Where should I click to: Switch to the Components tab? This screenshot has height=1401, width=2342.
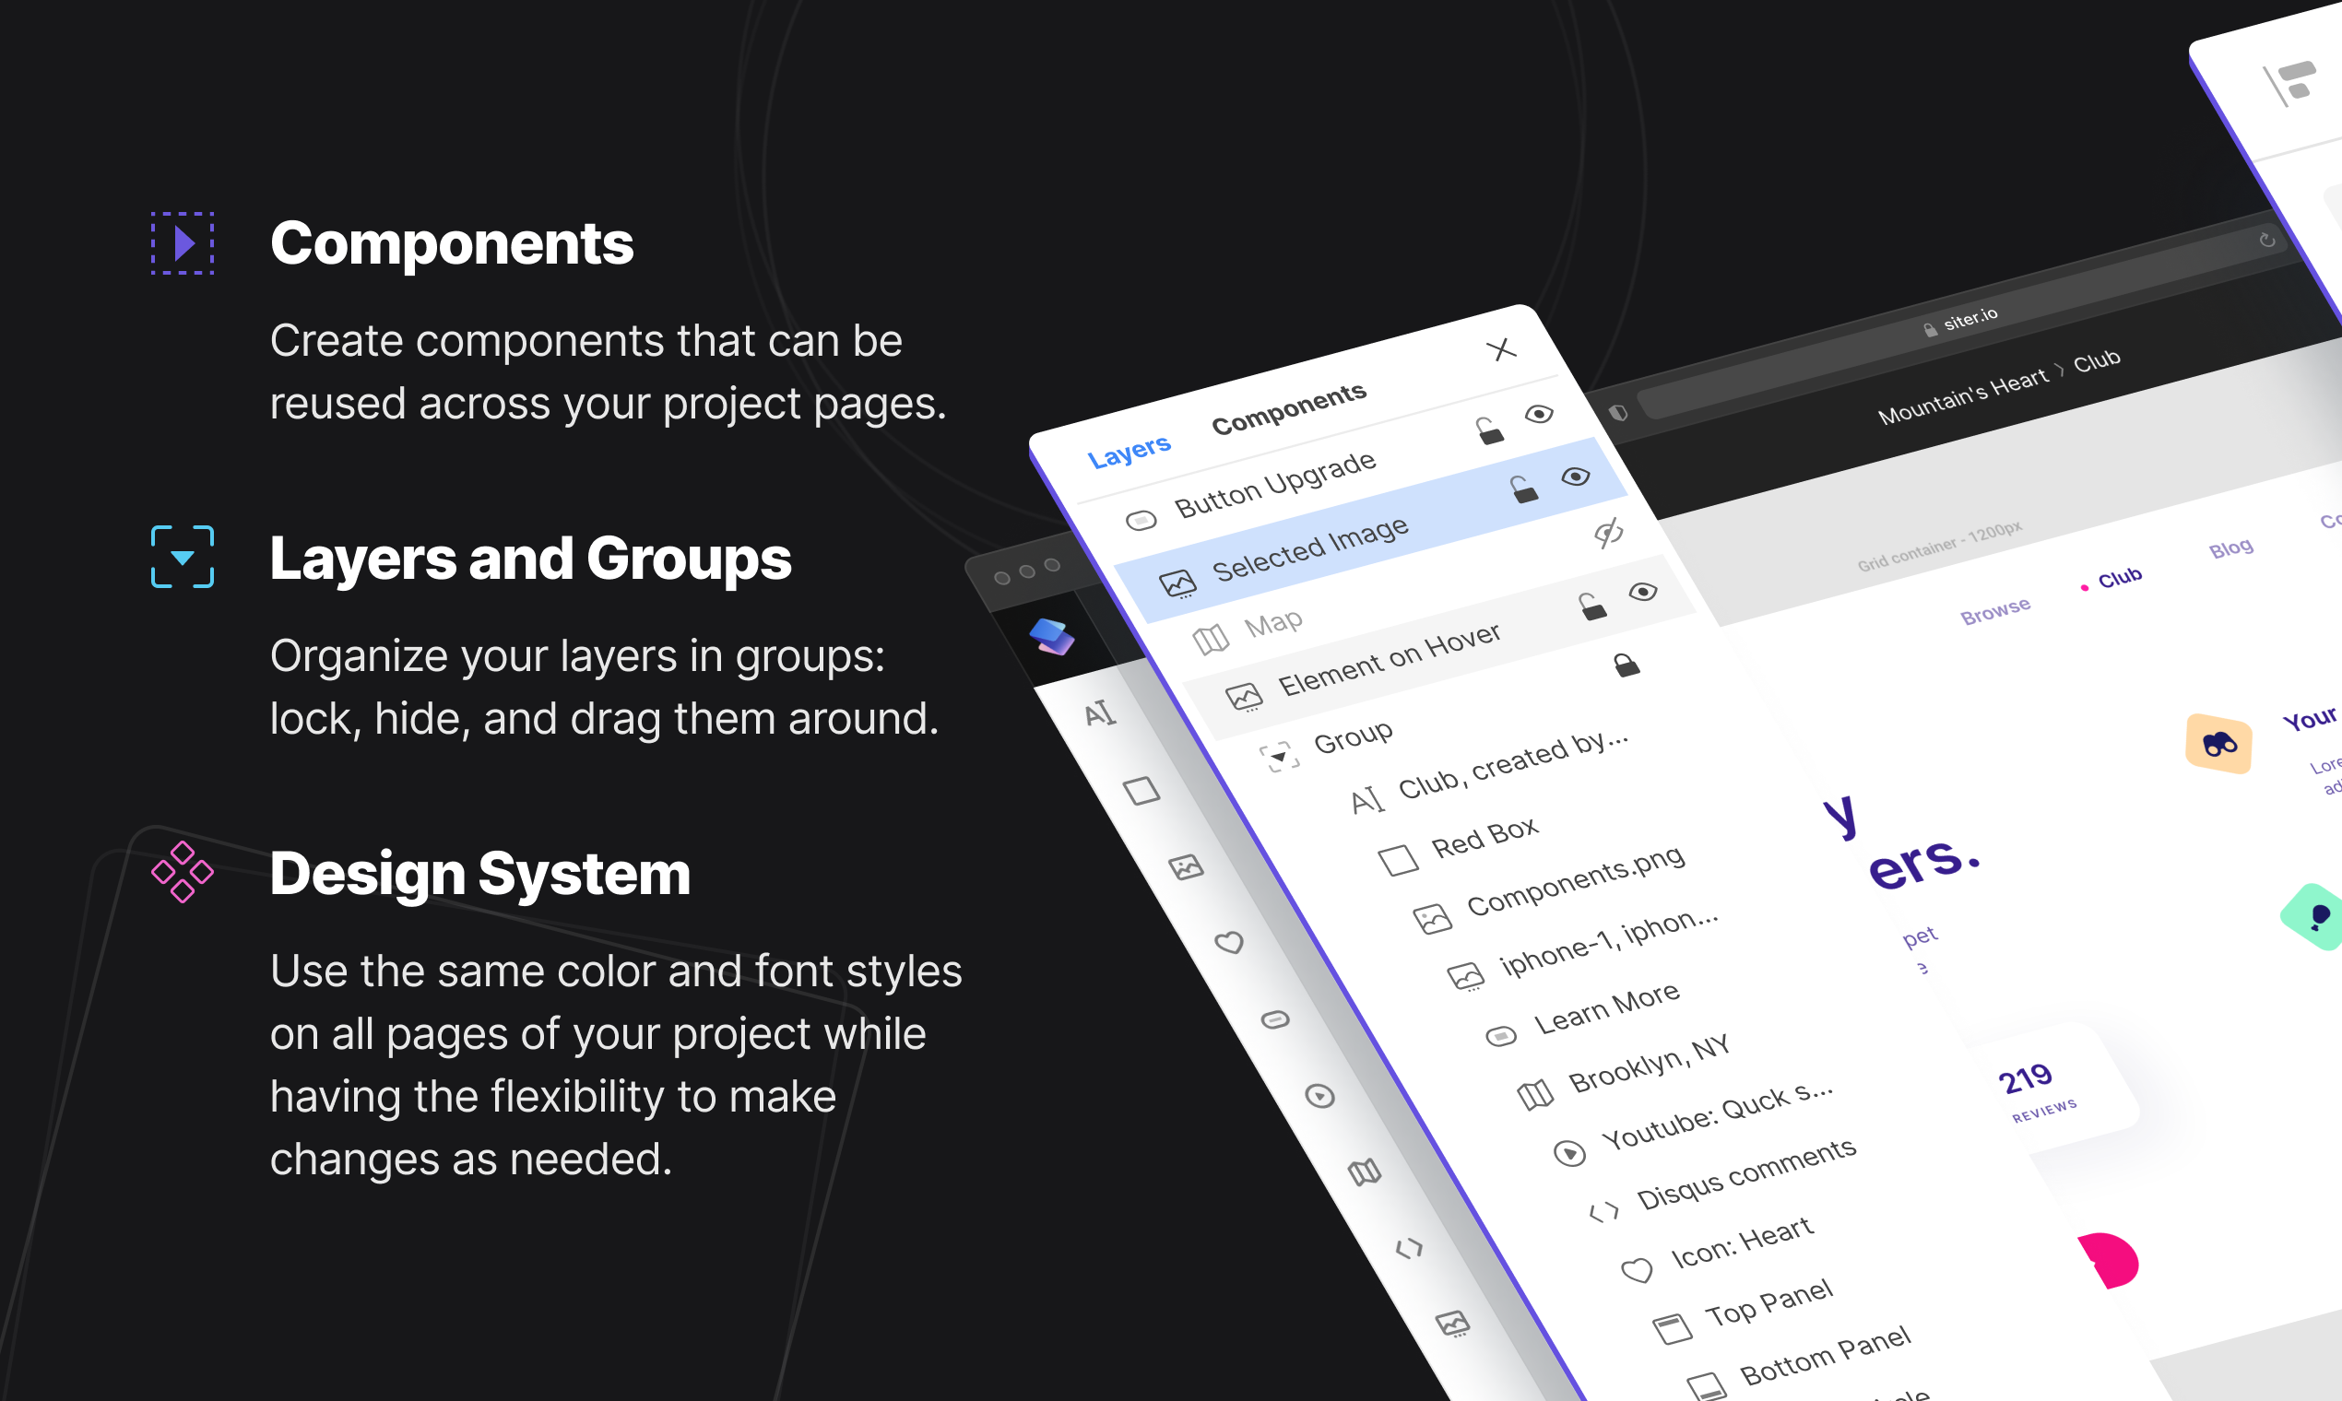coord(1288,409)
